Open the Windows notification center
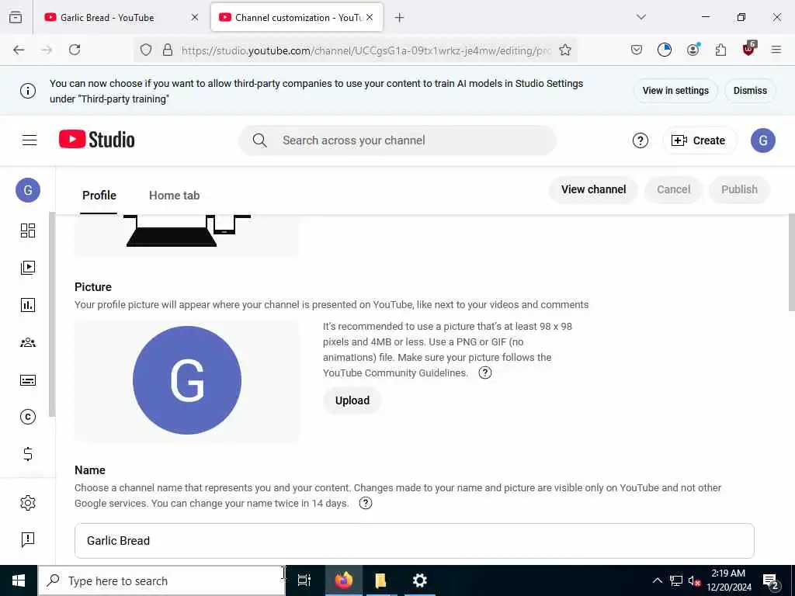The width and height of the screenshot is (795, 596). coord(771,581)
